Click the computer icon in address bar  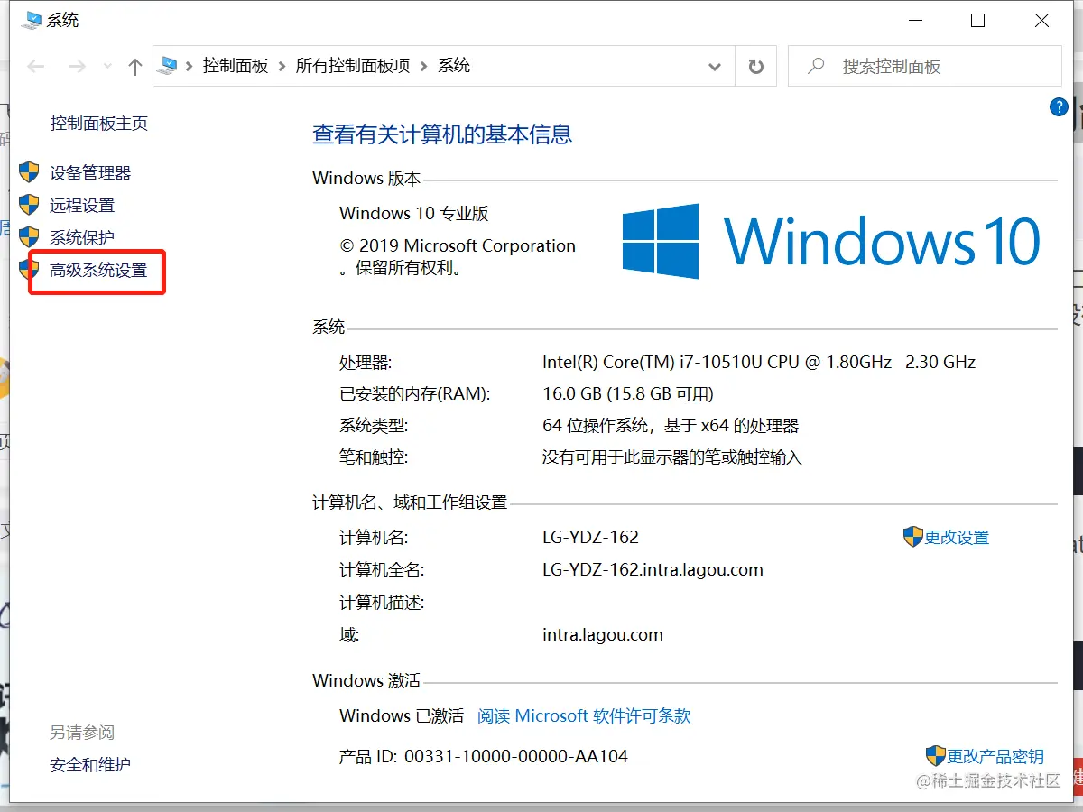(x=168, y=66)
